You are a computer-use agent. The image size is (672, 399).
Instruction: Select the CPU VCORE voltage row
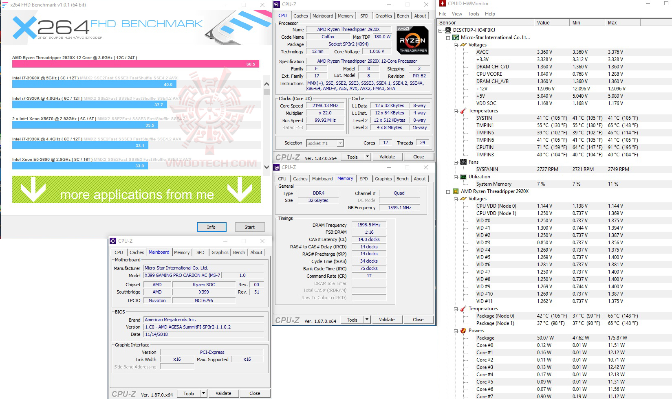click(554, 74)
